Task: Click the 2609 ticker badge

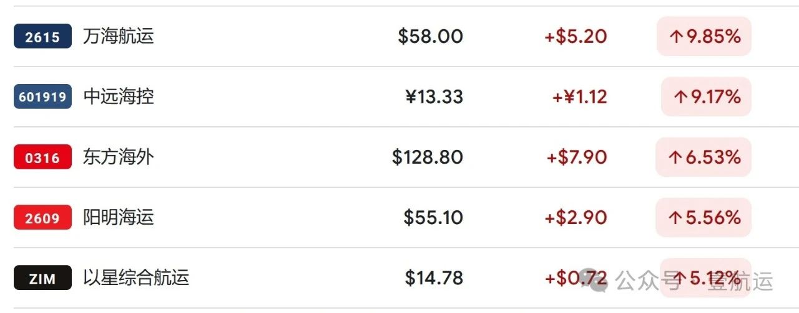Action: click(42, 218)
